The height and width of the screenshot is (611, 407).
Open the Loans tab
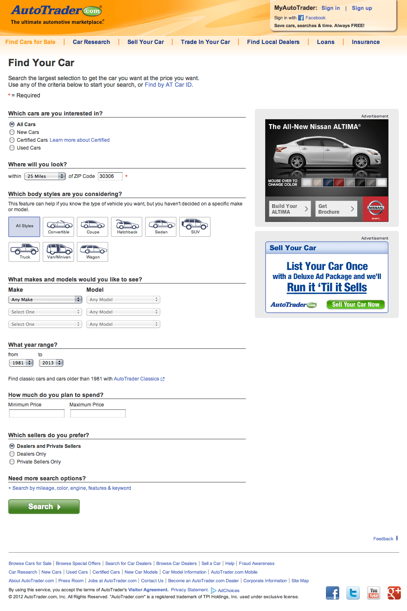(x=326, y=42)
